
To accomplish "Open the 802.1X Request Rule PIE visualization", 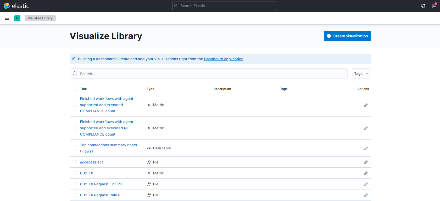I will tap(102, 195).
